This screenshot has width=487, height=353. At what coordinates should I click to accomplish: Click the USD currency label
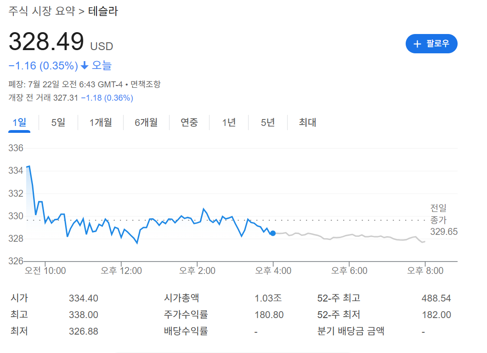102,46
